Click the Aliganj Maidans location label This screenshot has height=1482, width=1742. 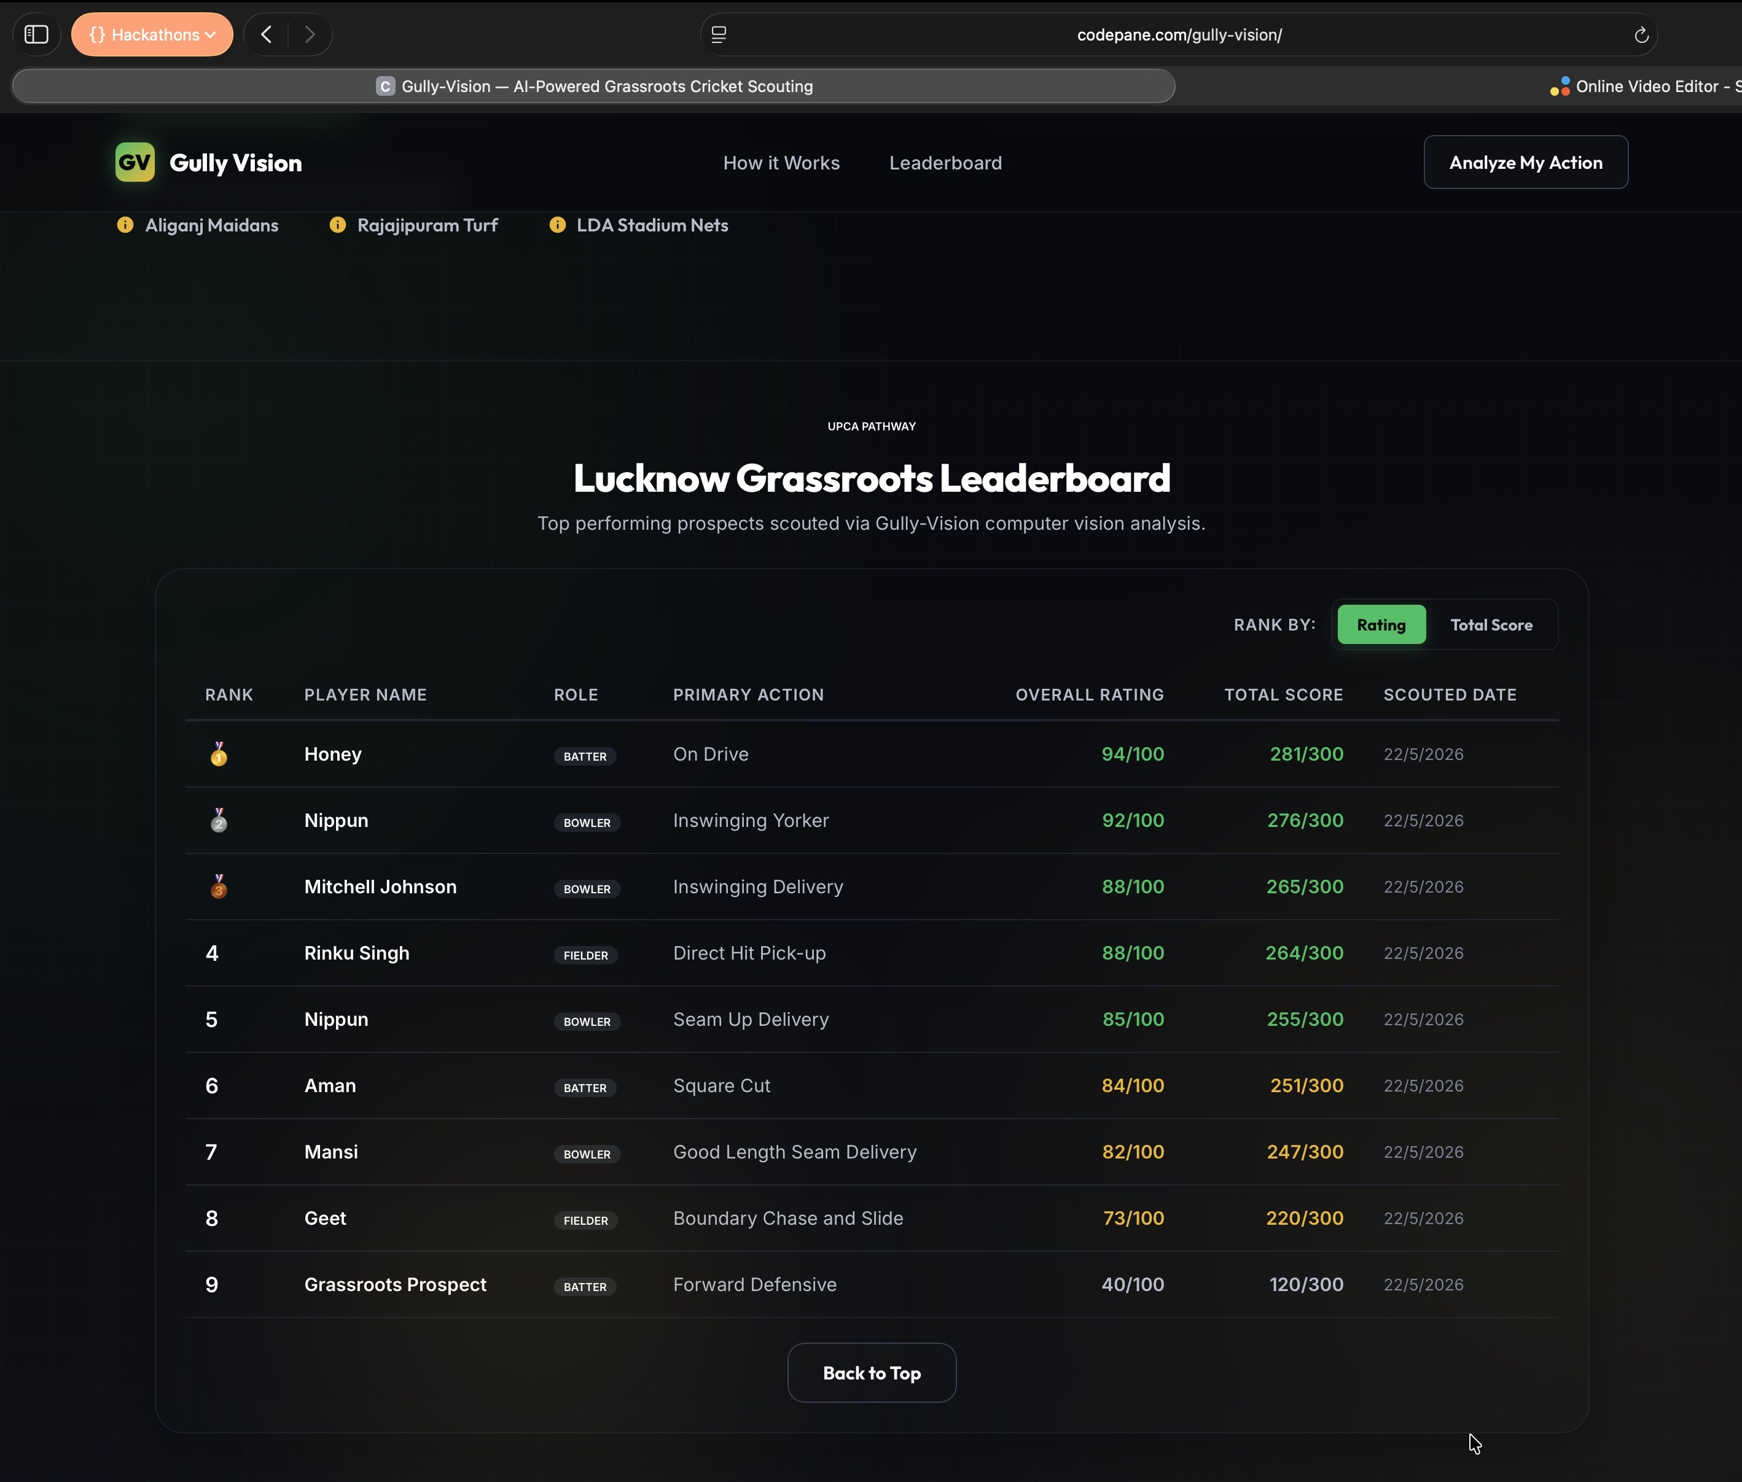[x=211, y=225]
